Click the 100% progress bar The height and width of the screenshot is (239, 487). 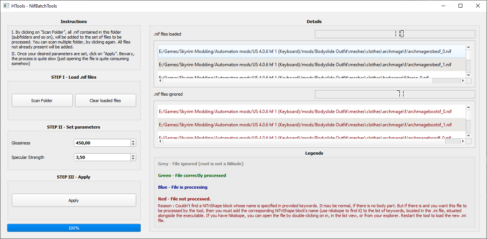tap(74, 228)
